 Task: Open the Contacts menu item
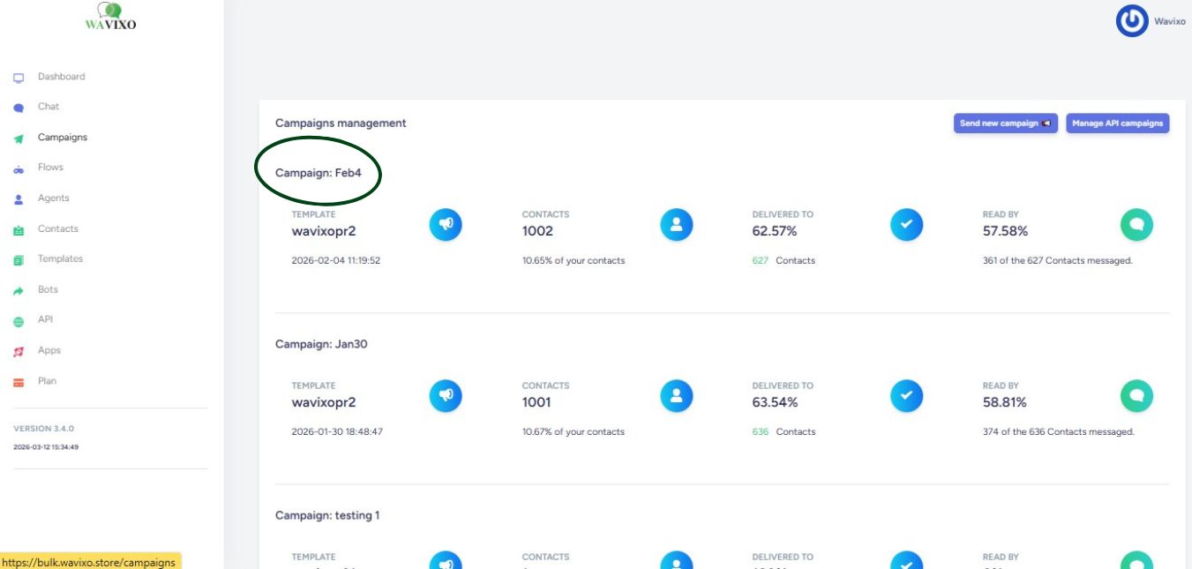click(x=57, y=229)
